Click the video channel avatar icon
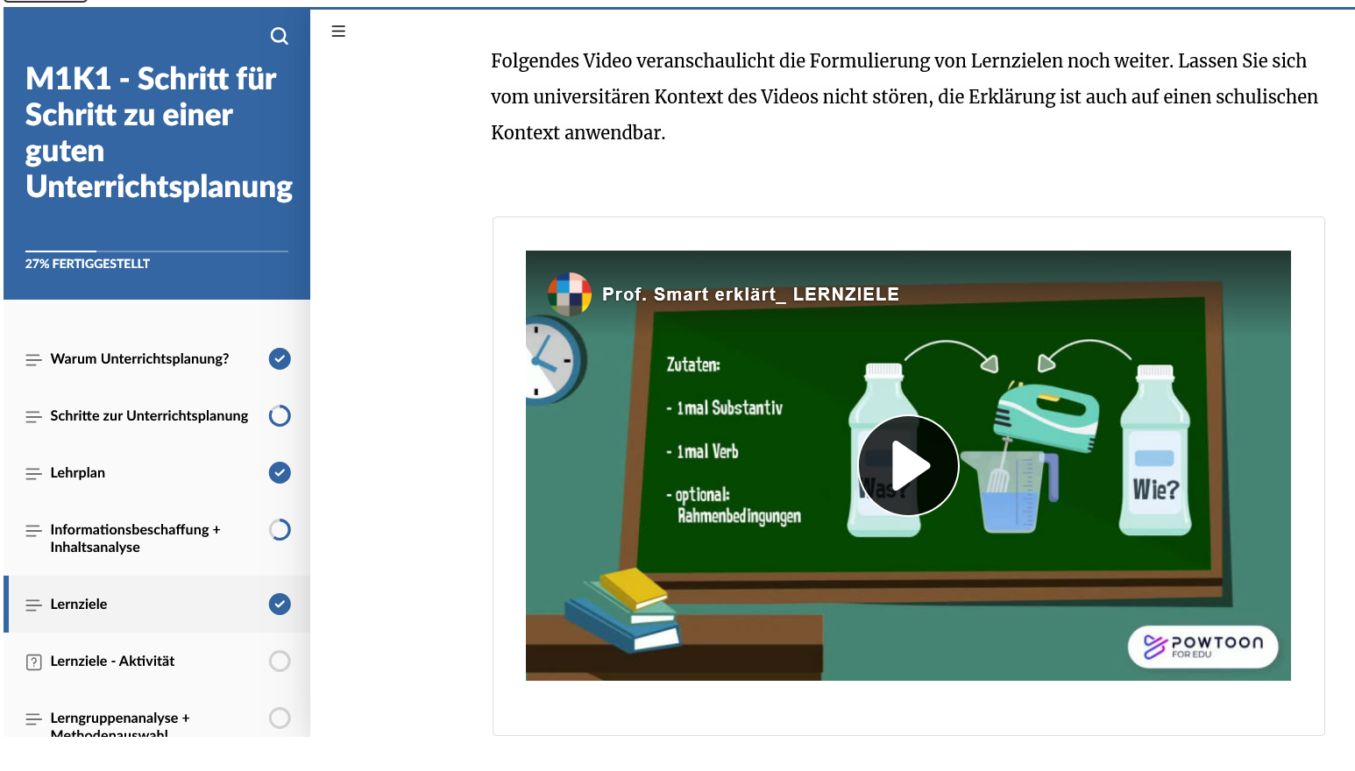 pyautogui.click(x=570, y=294)
